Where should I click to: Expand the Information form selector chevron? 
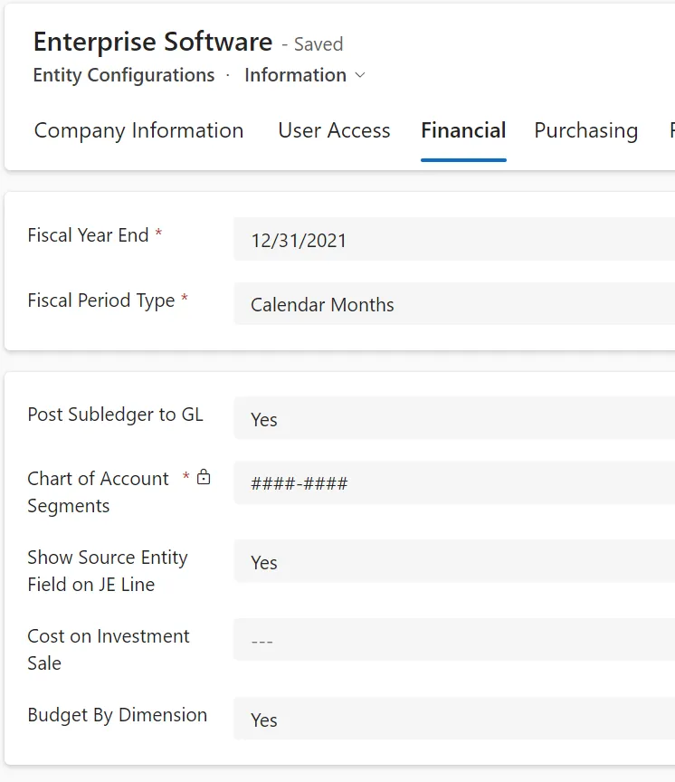[x=360, y=75]
